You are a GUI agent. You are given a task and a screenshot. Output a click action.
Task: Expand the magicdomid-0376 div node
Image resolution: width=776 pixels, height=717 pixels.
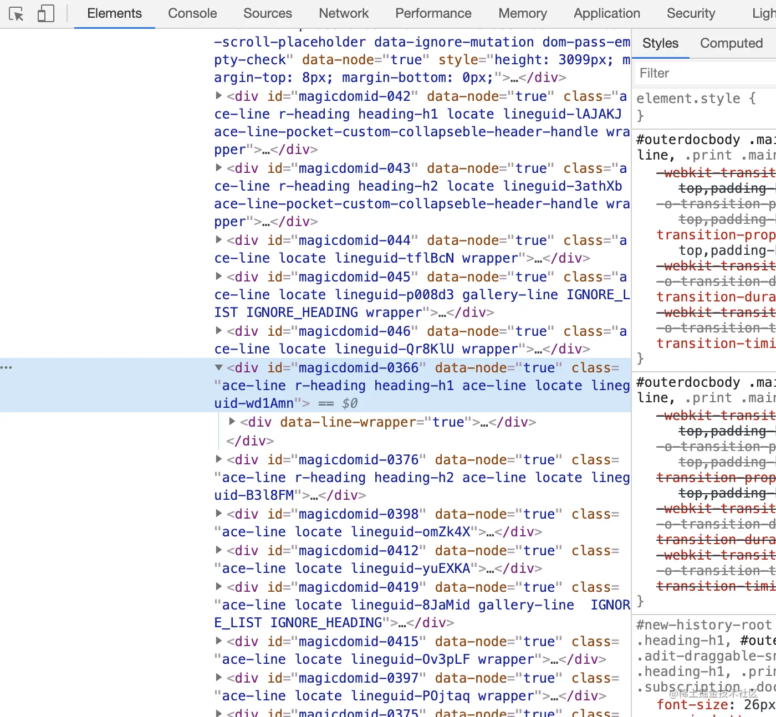click(219, 459)
